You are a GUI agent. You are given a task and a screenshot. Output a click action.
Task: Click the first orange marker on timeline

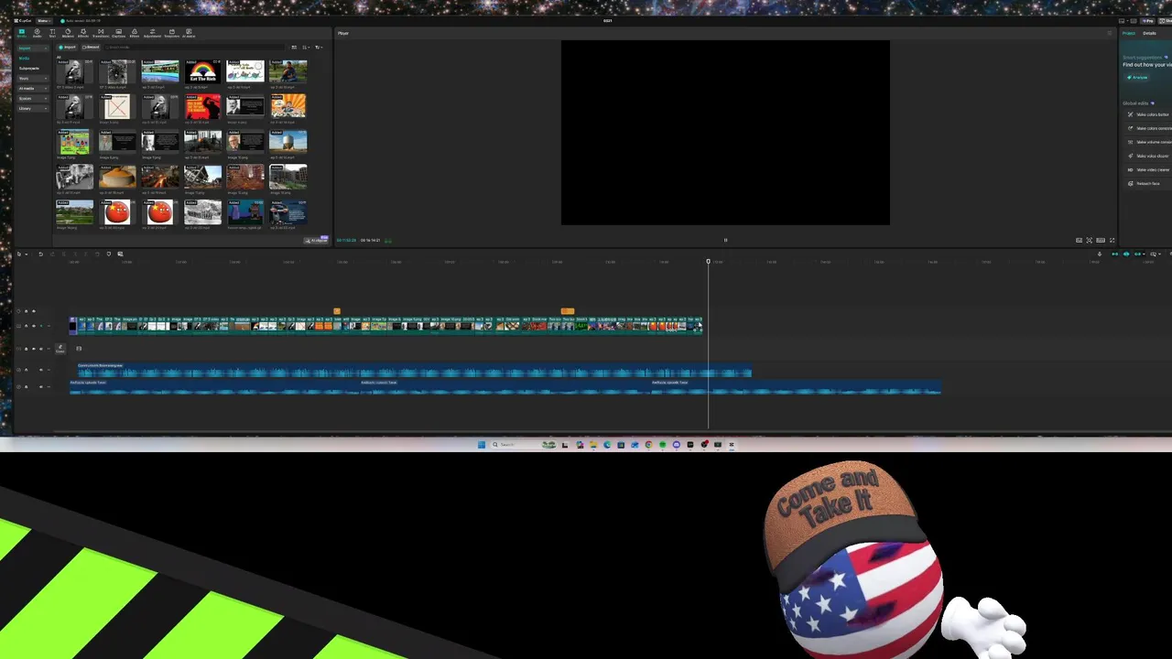click(337, 311)
